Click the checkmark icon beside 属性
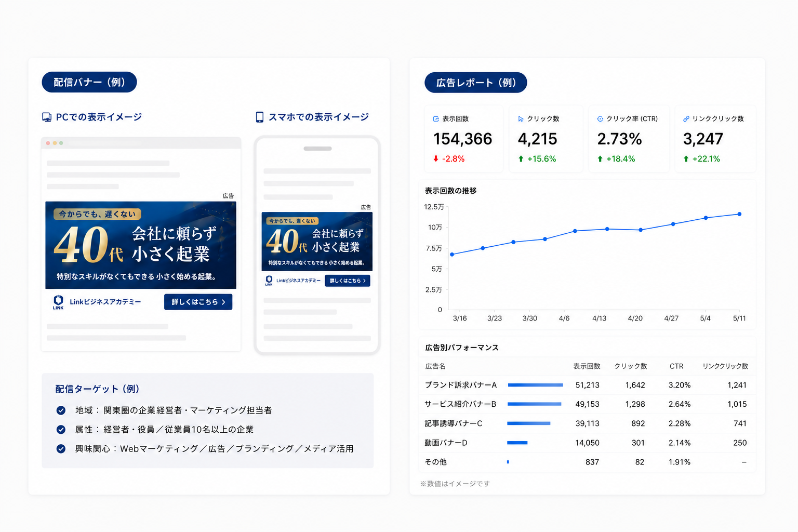This screenshot has width=798, height=532. (x=61, y=430)
